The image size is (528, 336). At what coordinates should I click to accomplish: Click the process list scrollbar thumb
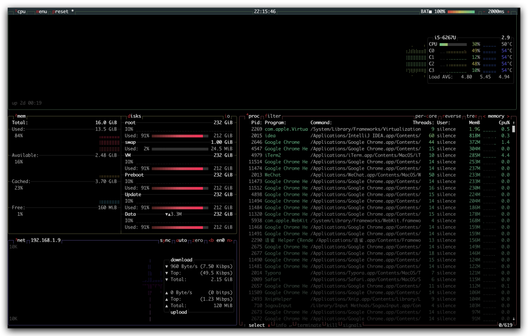pos(513,129)
